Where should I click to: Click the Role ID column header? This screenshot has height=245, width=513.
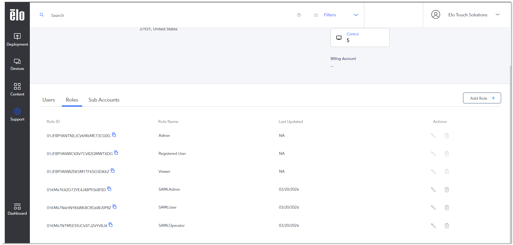tap(53, 122)
